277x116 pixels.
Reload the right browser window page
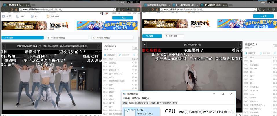(153, 10)
